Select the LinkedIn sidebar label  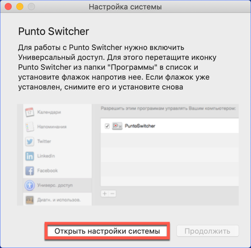(x=46, y=156)
